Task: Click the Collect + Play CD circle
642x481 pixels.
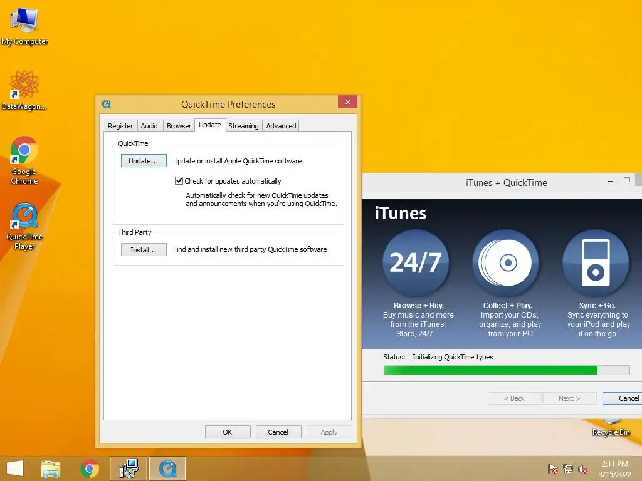Action: point(506,262)
